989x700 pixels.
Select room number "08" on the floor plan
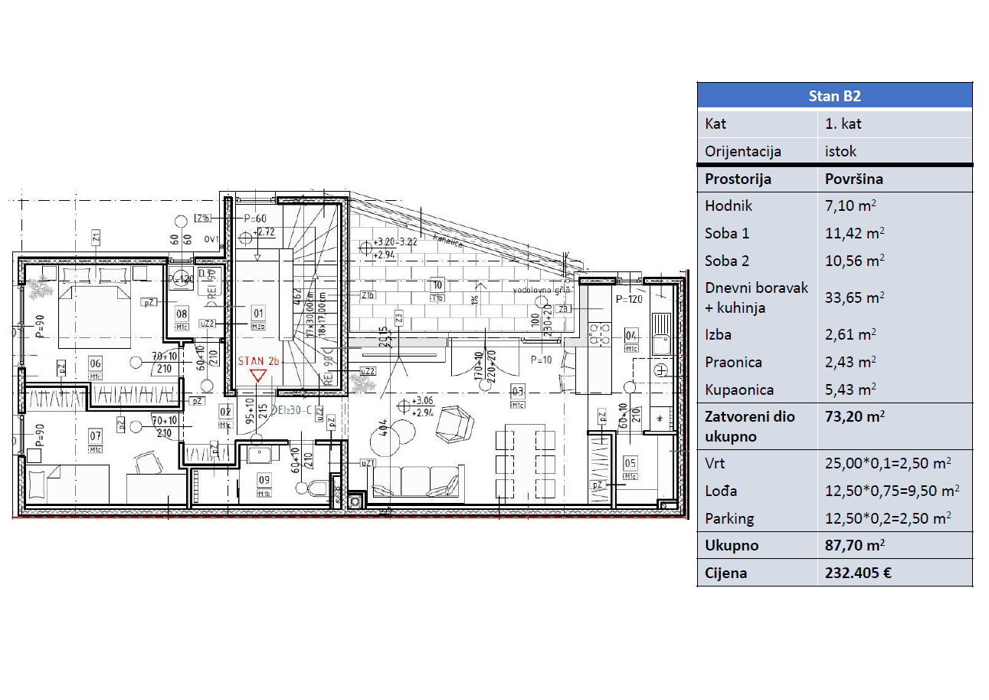tap(182, 313)
